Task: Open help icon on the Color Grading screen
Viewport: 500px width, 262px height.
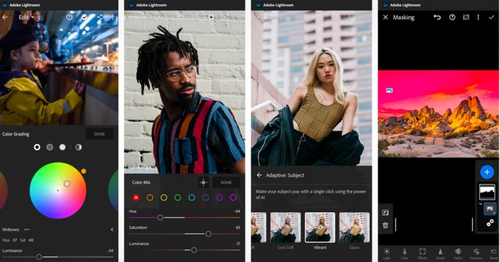Action: point(69,17)
